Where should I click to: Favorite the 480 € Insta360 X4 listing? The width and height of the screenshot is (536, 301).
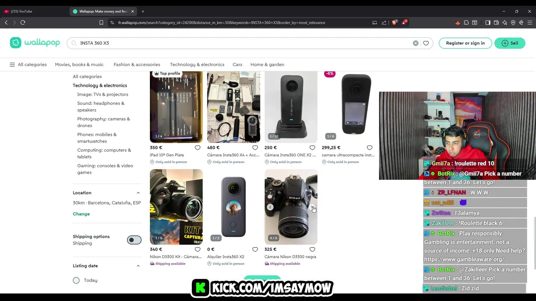255,148
